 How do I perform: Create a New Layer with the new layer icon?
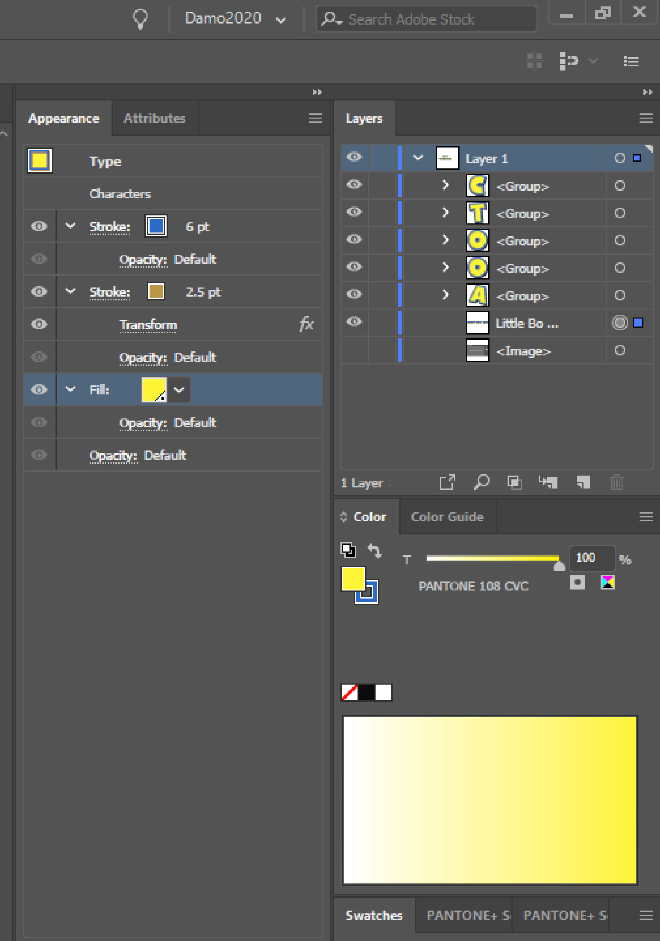(x=582, y=483)
